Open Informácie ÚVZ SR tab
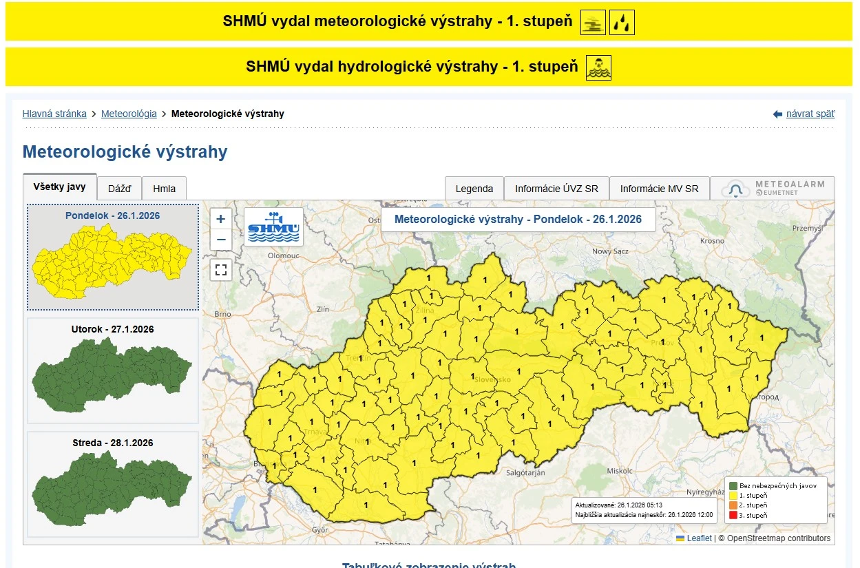This screenshot has height=568, width=860. [556, 189]
